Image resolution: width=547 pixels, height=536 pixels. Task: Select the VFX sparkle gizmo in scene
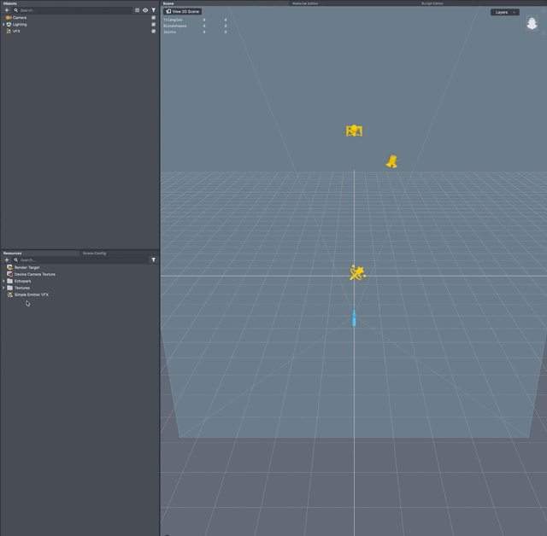pos(357,272)
